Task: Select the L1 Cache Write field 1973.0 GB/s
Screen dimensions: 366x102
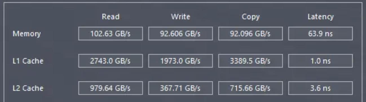Action: [180, 61]
